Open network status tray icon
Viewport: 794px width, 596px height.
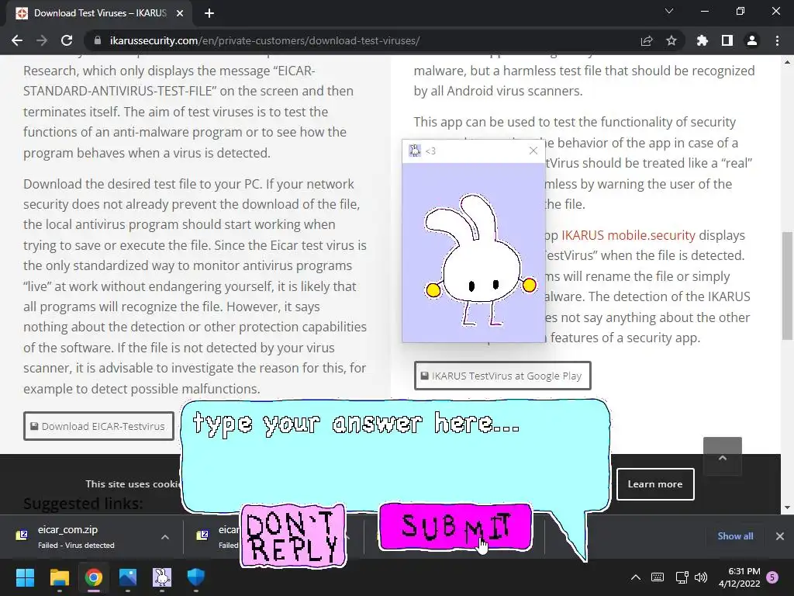click(x=682, y=577)
